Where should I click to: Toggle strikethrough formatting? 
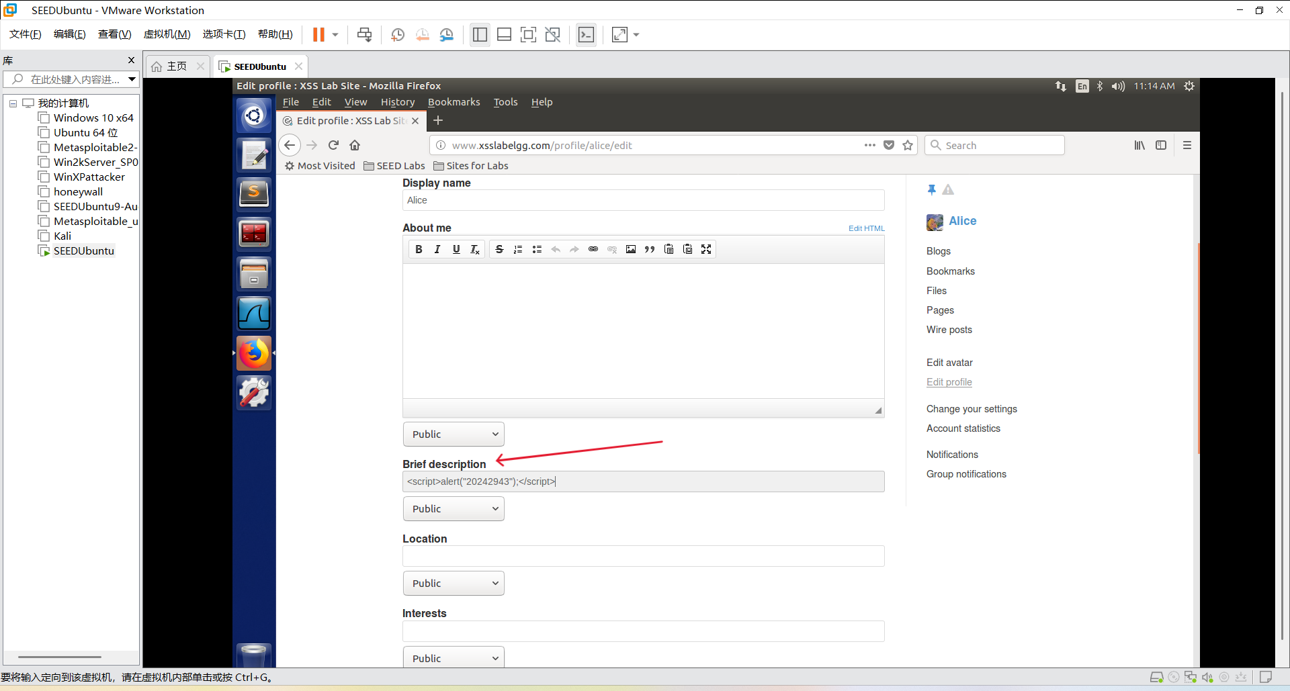[x=499, y=249]
